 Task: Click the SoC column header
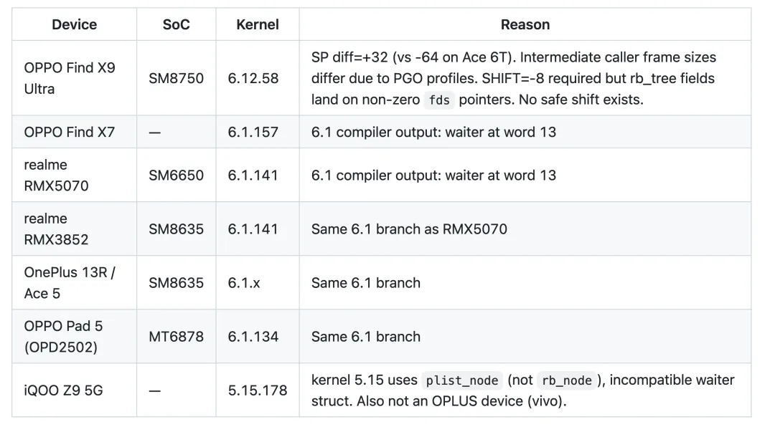[176, 24]
